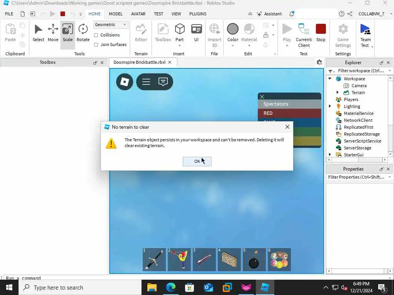Switch to the PLUGINS tab
394x295 pixels.
pos(198,14)
